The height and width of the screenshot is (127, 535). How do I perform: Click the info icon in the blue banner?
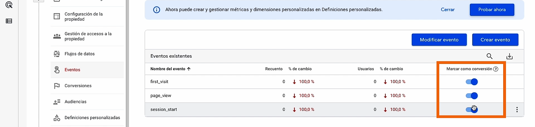[x=157, y=10]
